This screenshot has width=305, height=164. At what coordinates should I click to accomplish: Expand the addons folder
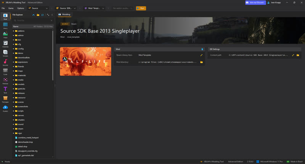(13, 31)
